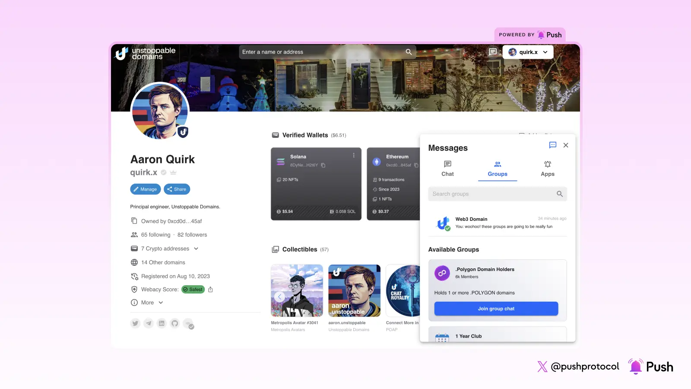Copy the Solana wallet address
The image size is (691, 389).
323,165
